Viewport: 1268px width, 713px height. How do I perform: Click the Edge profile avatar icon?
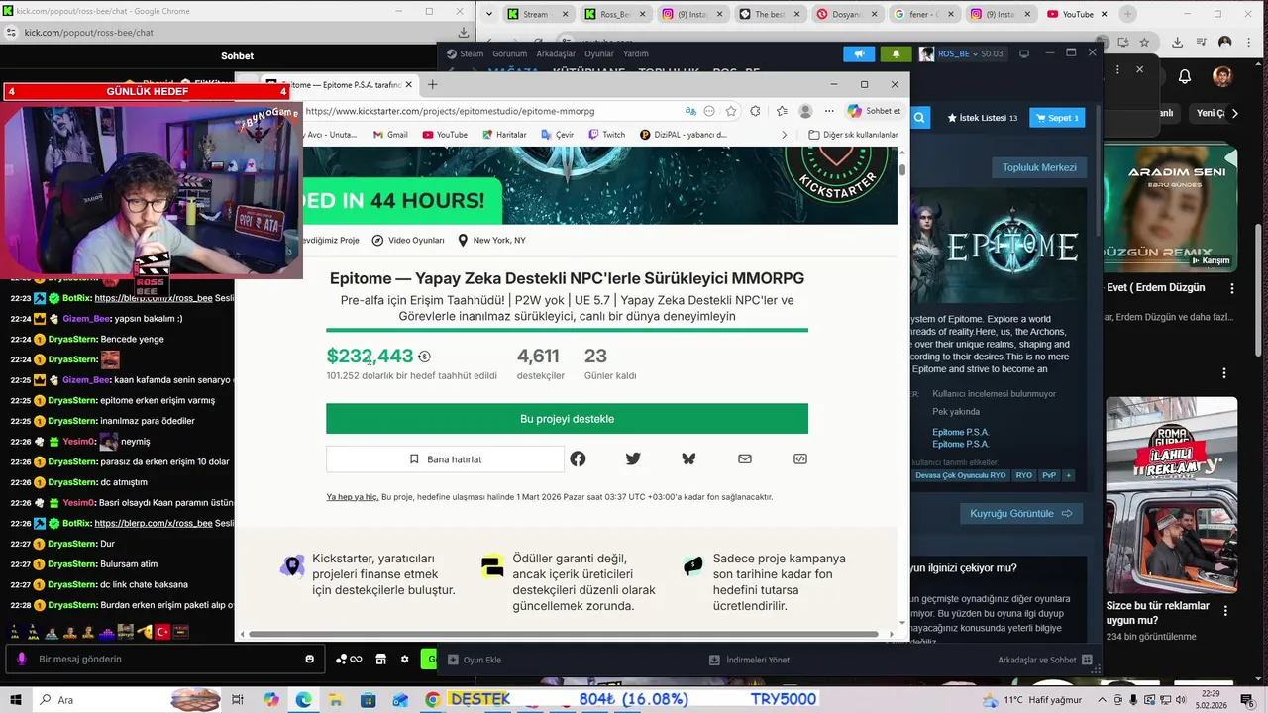(806, 111)
